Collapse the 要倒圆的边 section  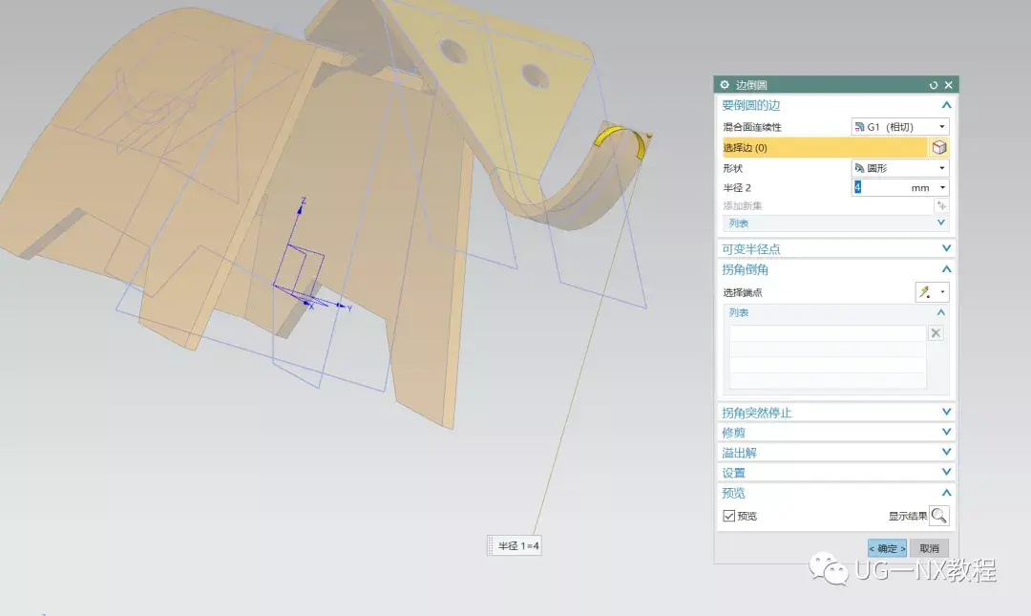pos(946,105)
